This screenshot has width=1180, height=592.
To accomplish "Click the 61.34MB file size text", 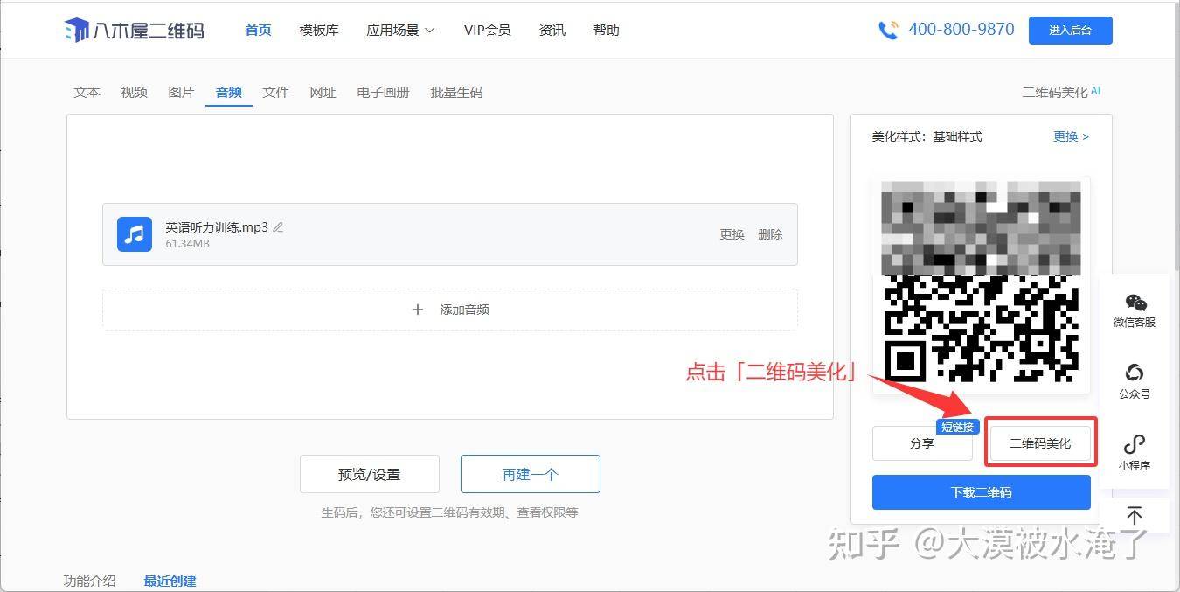I will 187,244.
